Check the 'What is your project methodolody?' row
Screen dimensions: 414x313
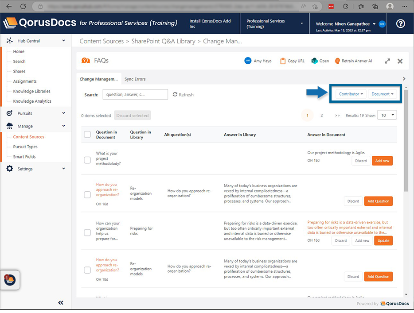tap(87, 160)
